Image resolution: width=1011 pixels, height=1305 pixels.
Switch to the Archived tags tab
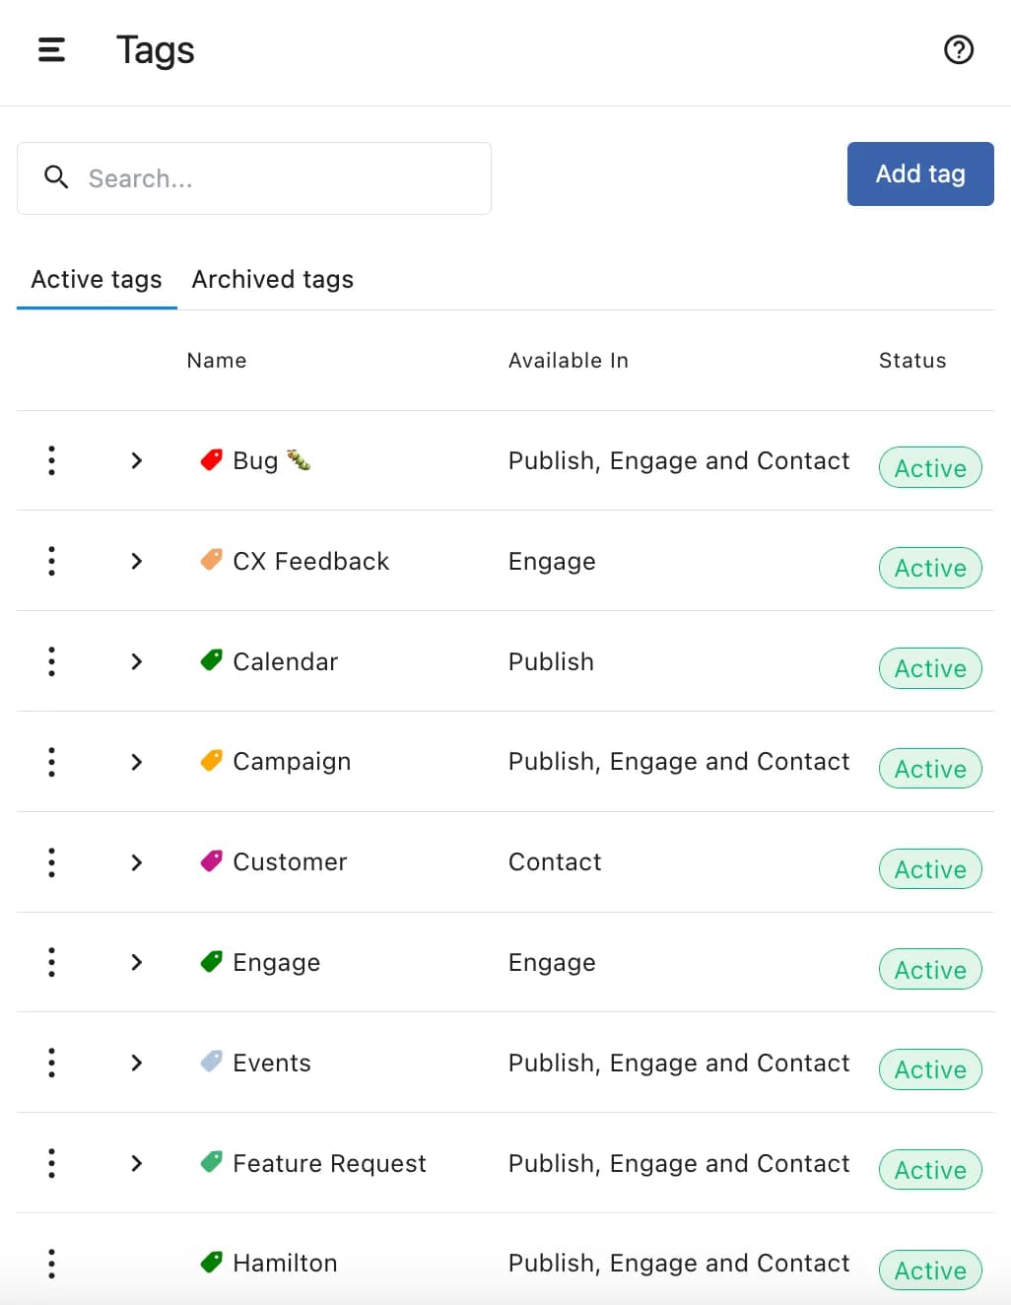(272, 280)
